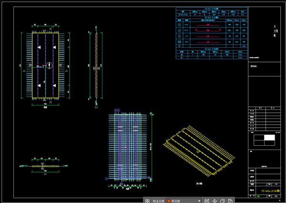Click the white filled rectangle in the title block key plan
The image size is (286, 203).
click(x=269, y=138)
